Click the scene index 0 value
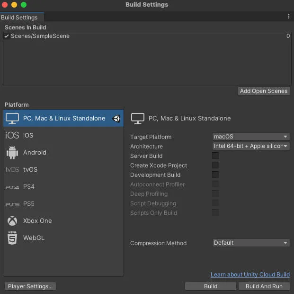The width and height of the screenshot is (294, 294). coord(288,36)
